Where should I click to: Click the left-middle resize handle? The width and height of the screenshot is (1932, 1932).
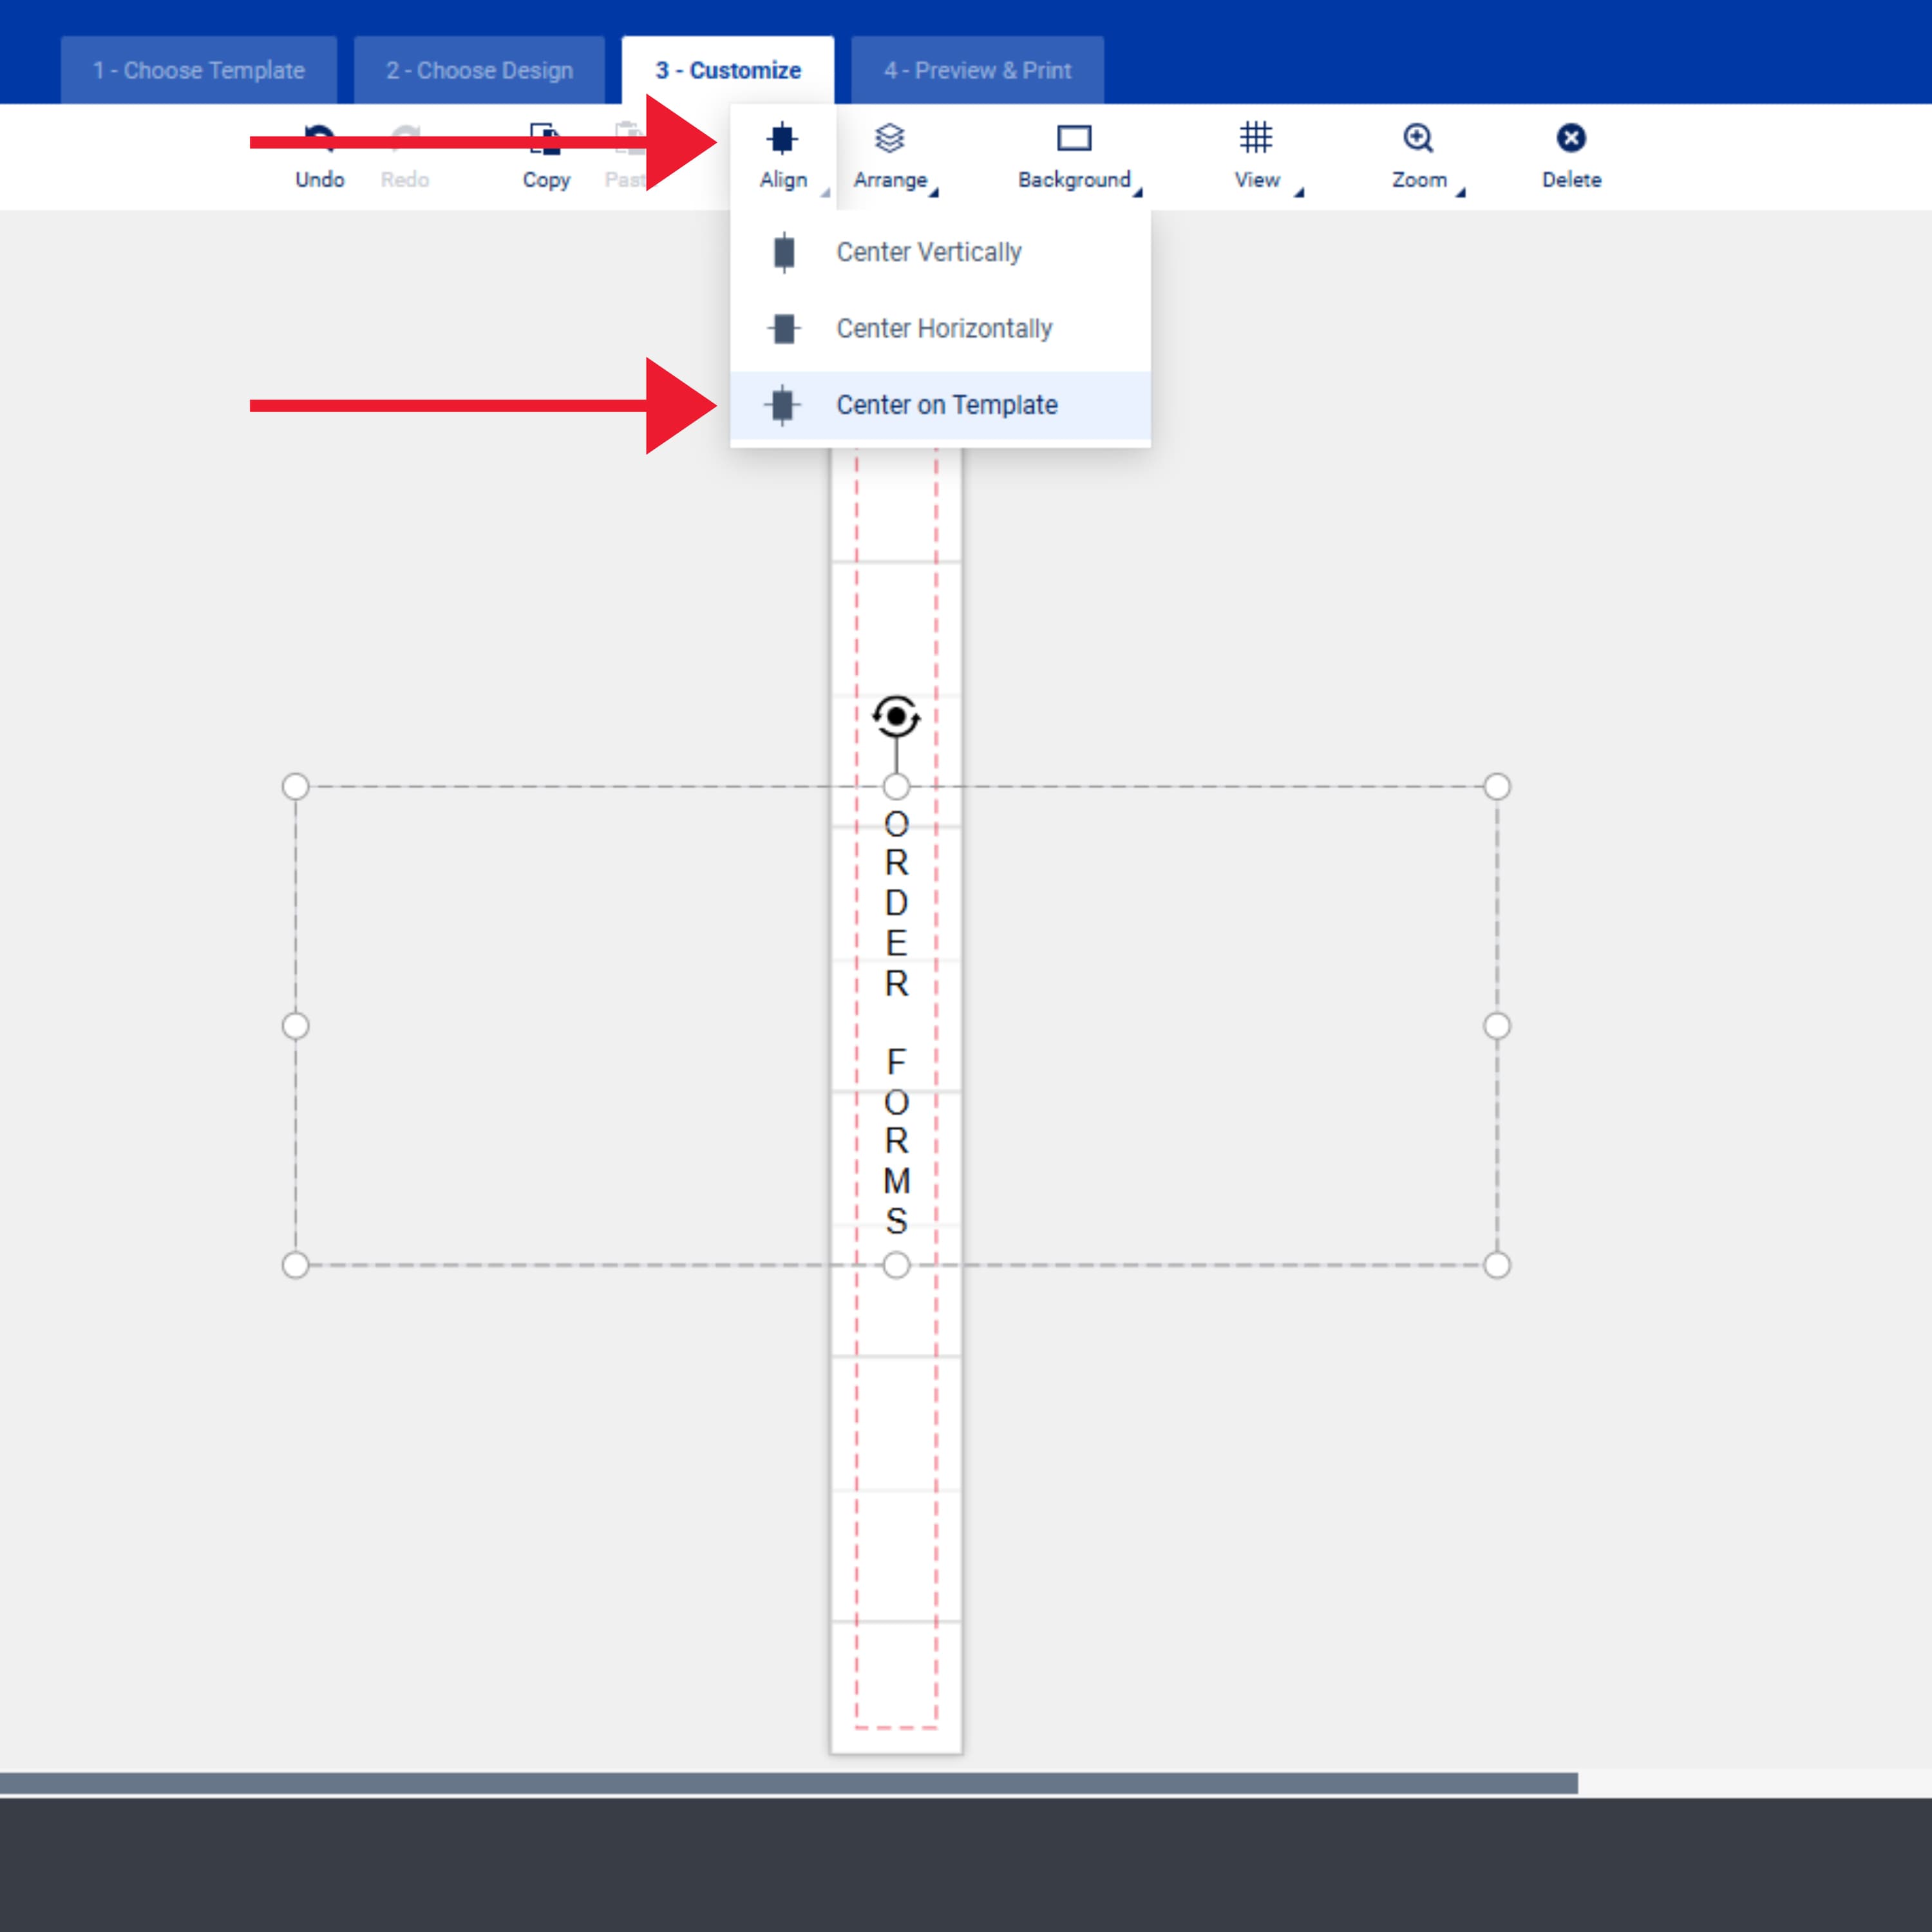click(x=295, y=1026)
